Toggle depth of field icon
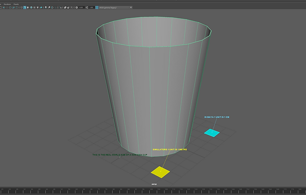Screen dimensions: 306x195 pos(56,7)
